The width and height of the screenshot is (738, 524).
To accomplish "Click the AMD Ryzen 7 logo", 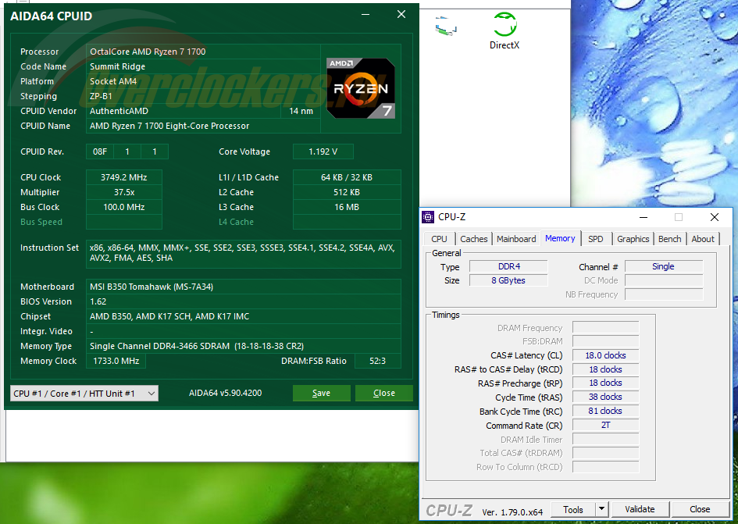I will [361, 88].
